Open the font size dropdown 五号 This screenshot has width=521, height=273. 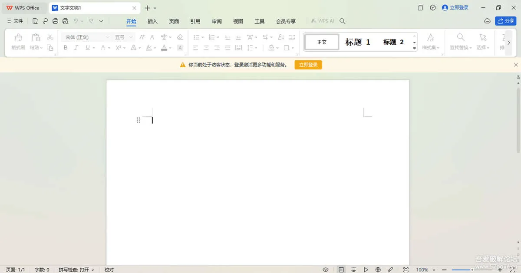click(124, 37)
